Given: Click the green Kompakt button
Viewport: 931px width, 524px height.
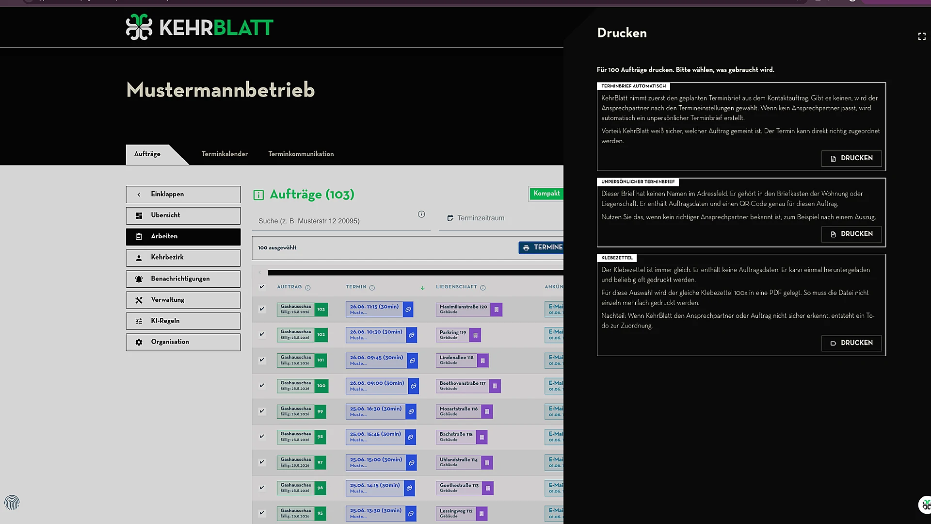Looking at the screenshot, I should 546,194.
